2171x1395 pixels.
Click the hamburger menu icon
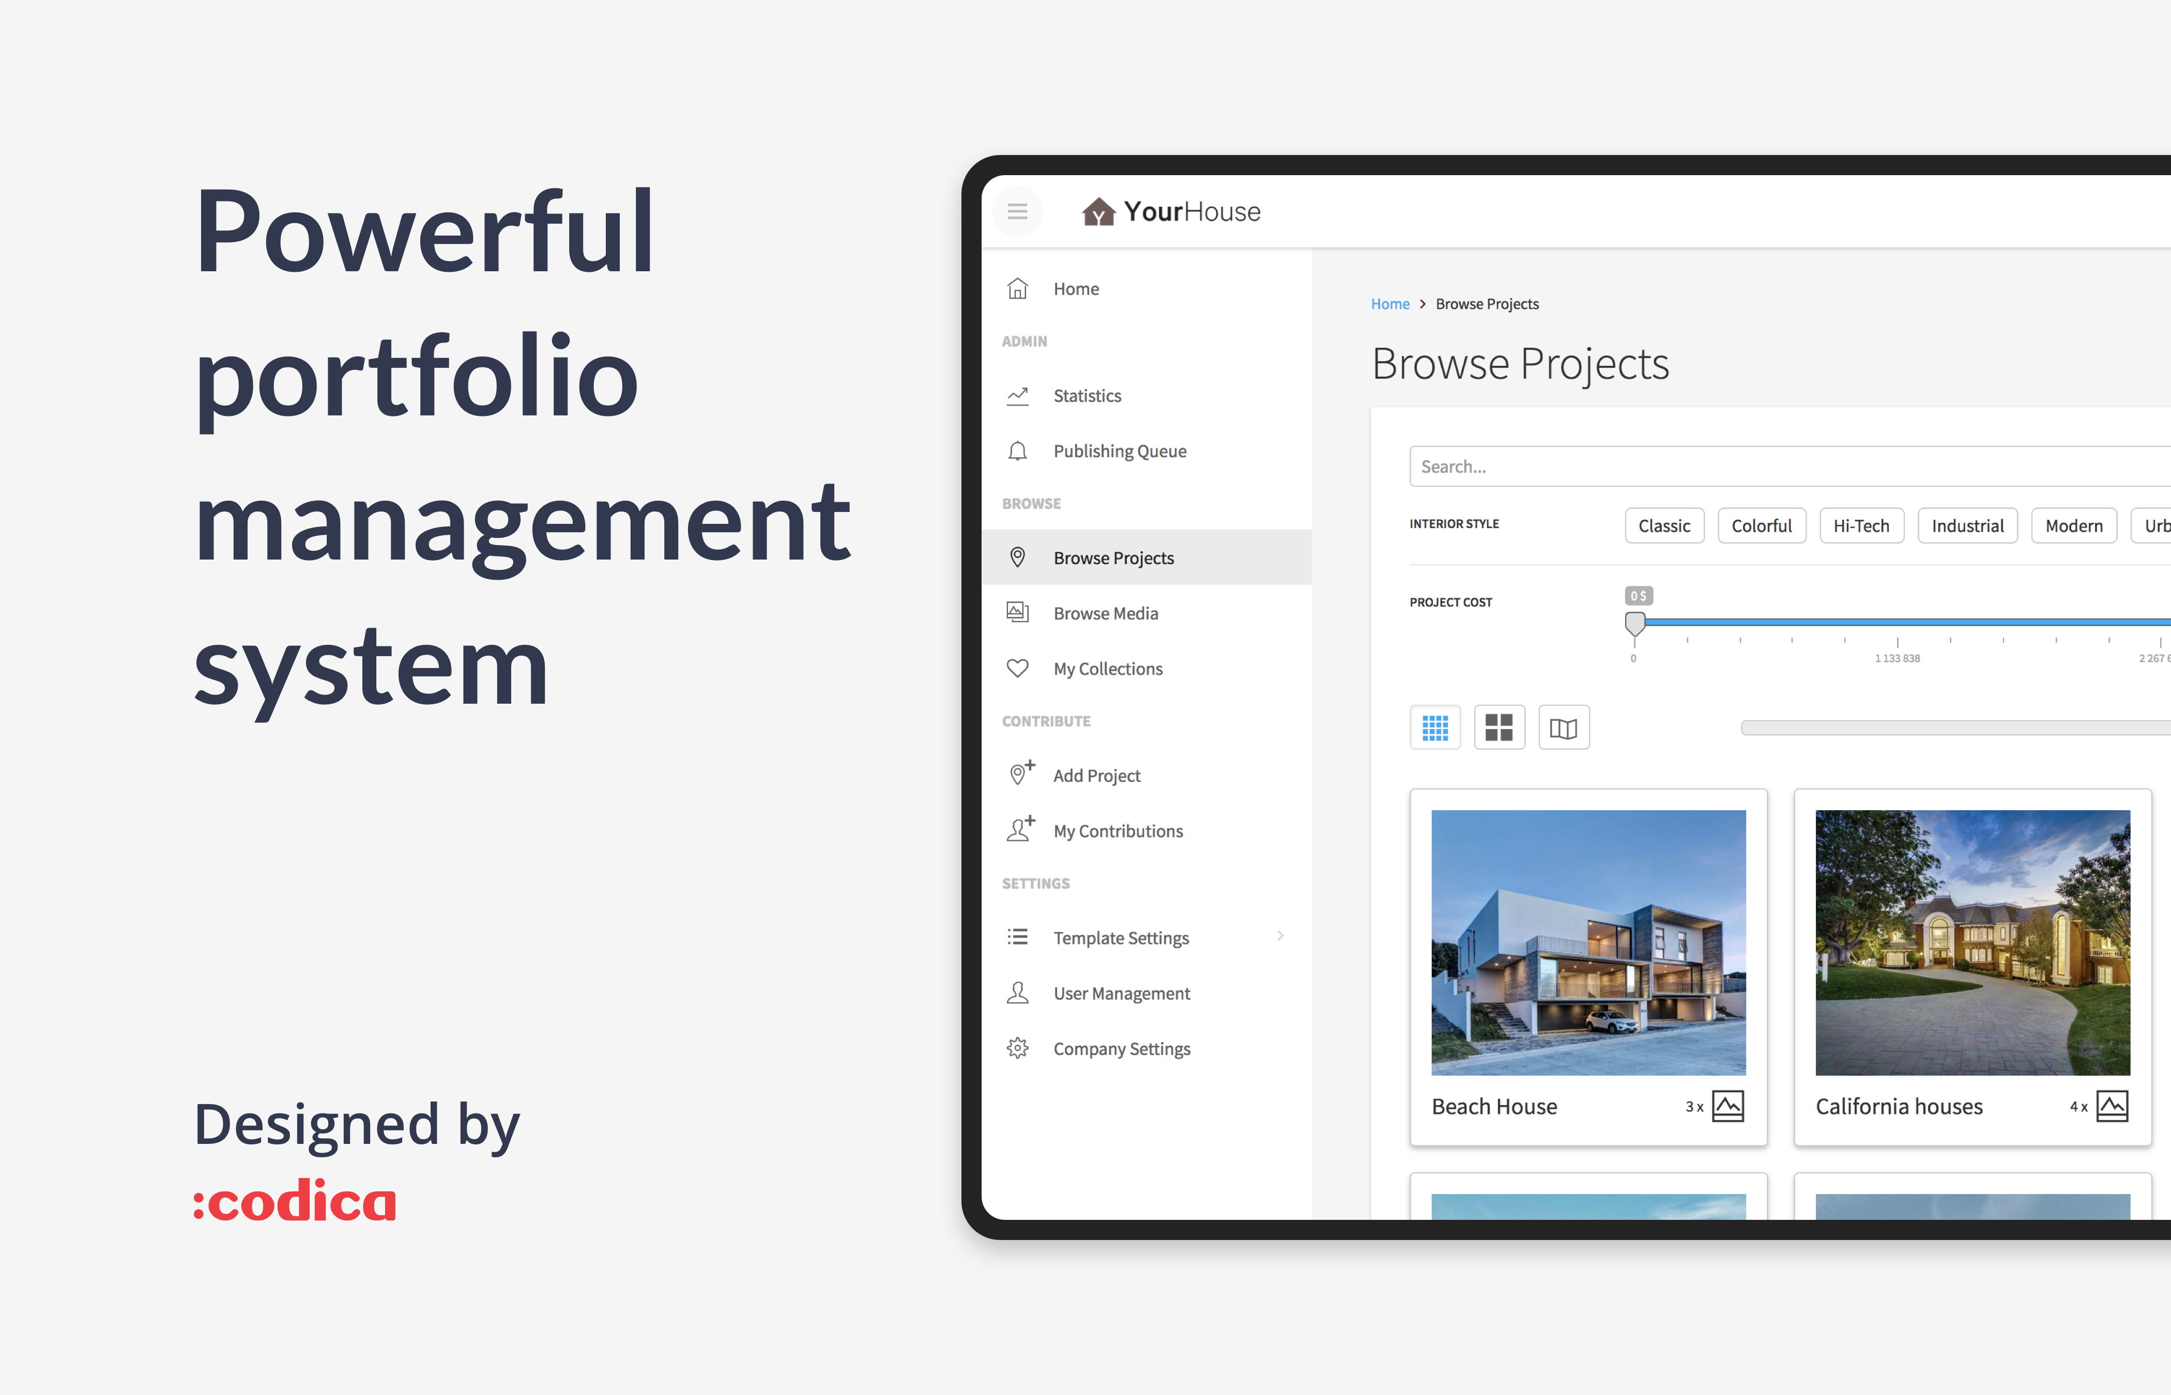[x=1017, y=211]
